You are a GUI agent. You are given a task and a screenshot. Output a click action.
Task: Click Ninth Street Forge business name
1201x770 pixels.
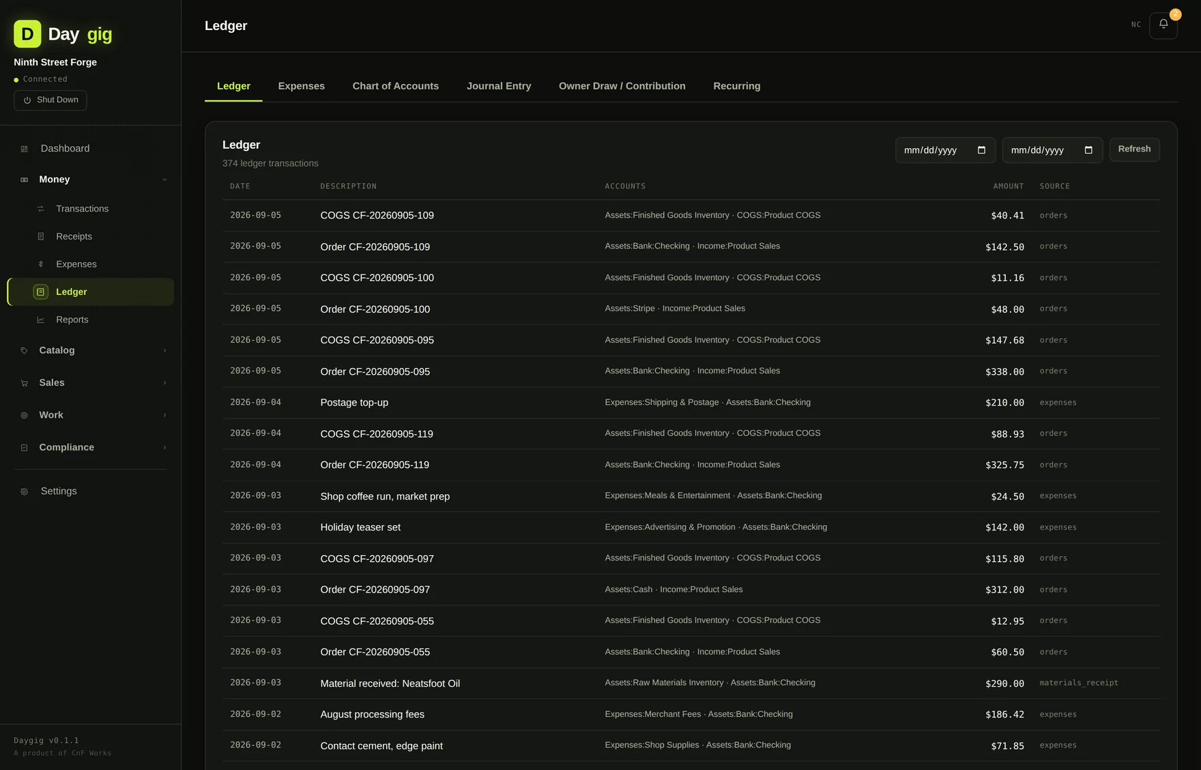pos(55,62)
